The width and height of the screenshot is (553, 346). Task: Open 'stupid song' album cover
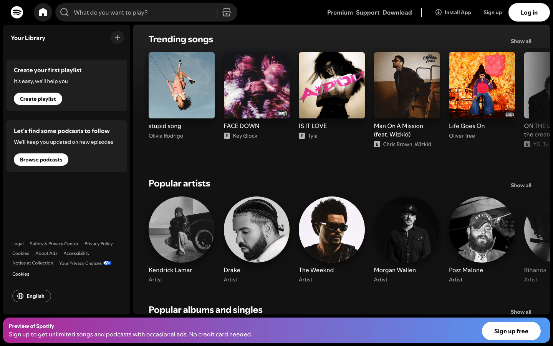click(x=182, y=85)
